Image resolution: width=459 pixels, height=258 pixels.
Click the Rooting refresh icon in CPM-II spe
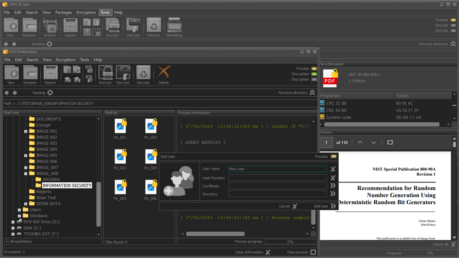[x=49, y=44]
